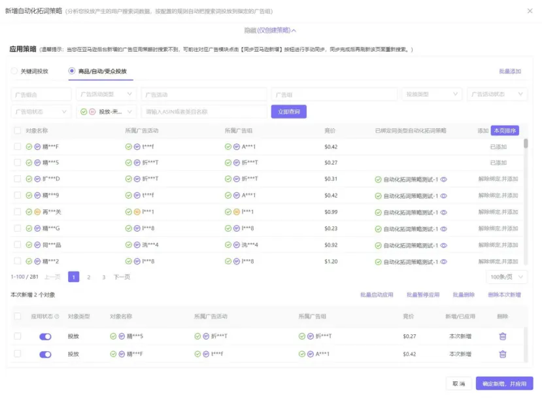Click the 本页排序 button
542x399 pixels.
pyautogui.click(x=505, y=131)
